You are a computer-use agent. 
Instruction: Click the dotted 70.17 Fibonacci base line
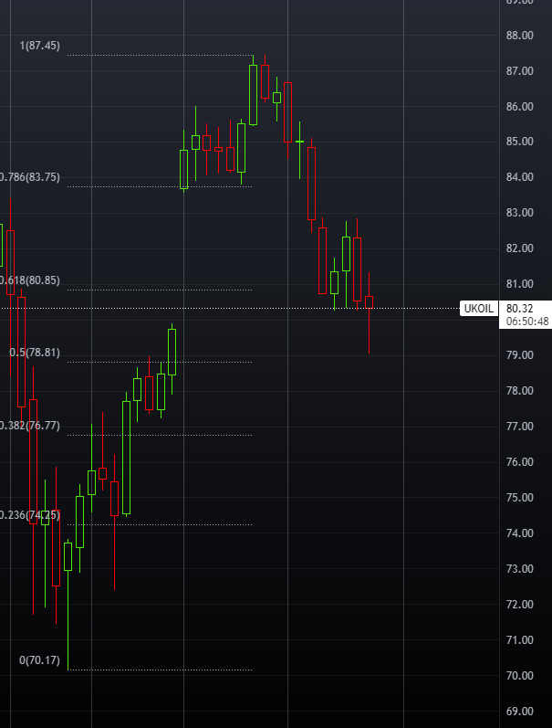(160, 670)
